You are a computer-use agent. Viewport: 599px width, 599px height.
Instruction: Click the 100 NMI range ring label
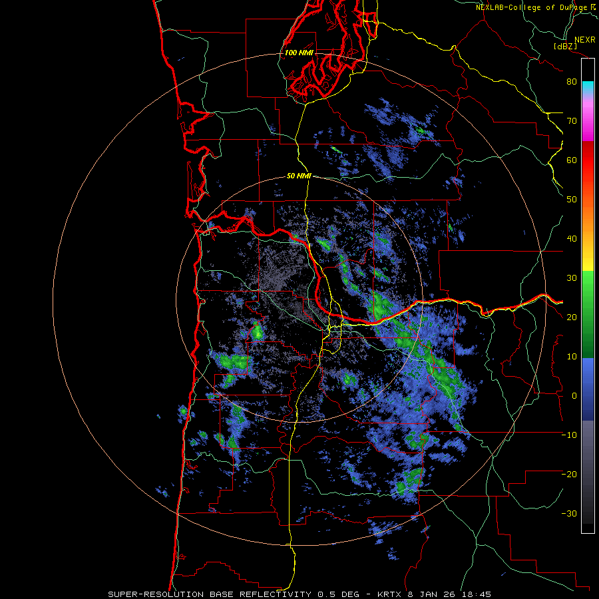tap(299, 53)
